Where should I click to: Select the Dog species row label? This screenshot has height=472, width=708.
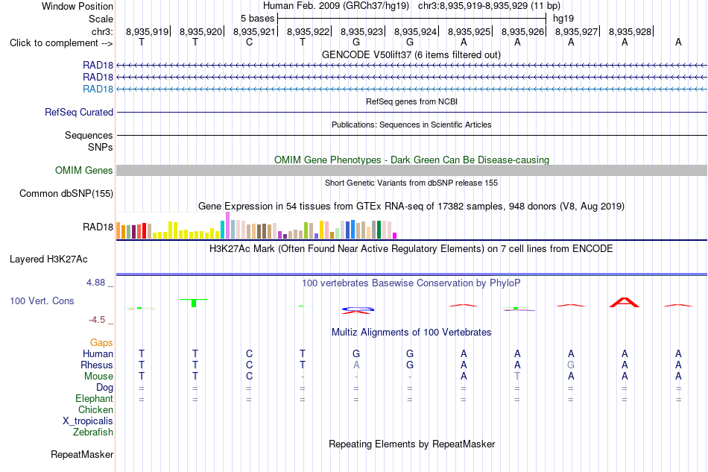click(104, 388)
